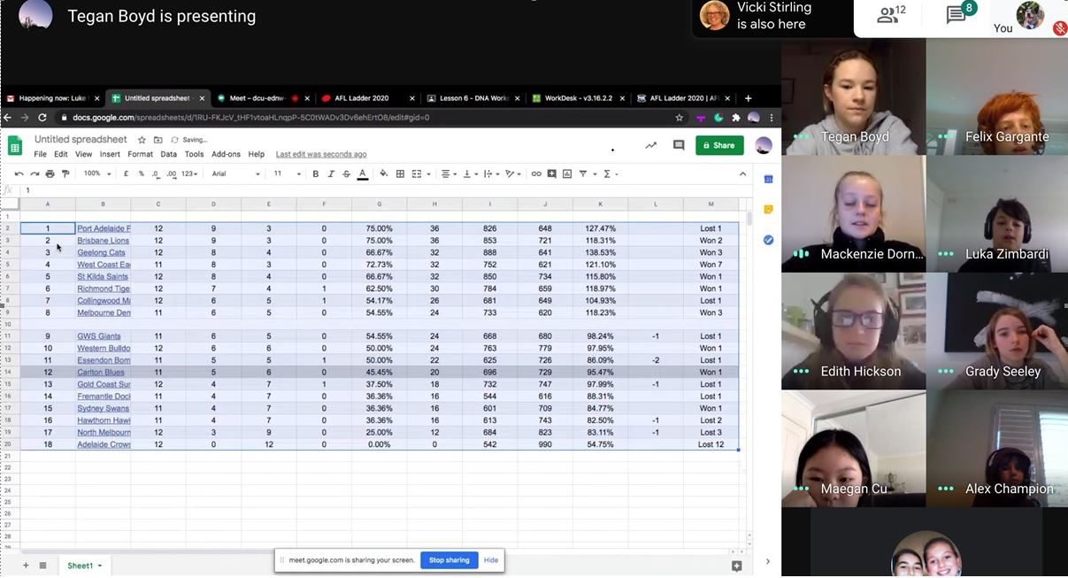Format cells as percent
Screen dimensions: 1068x578
141,173
